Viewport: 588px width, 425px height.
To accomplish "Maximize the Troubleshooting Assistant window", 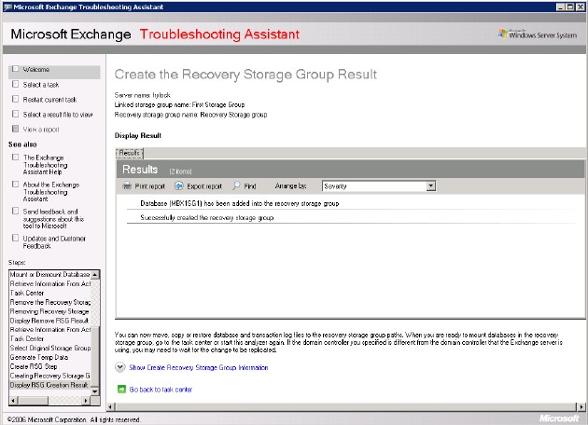I will coord(570,7).
